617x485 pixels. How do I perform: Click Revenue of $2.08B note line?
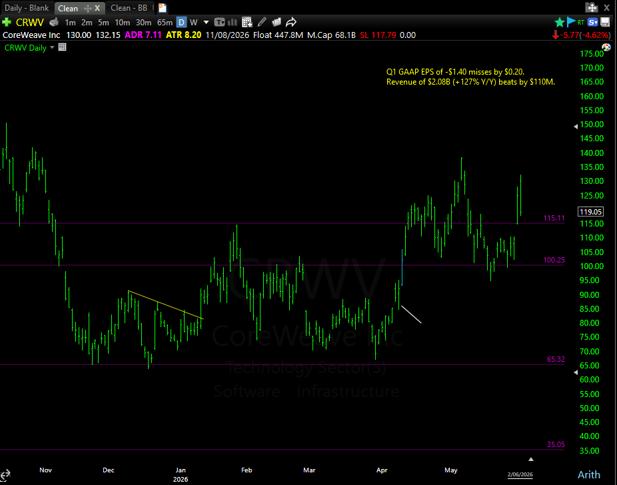coord(470,82)
